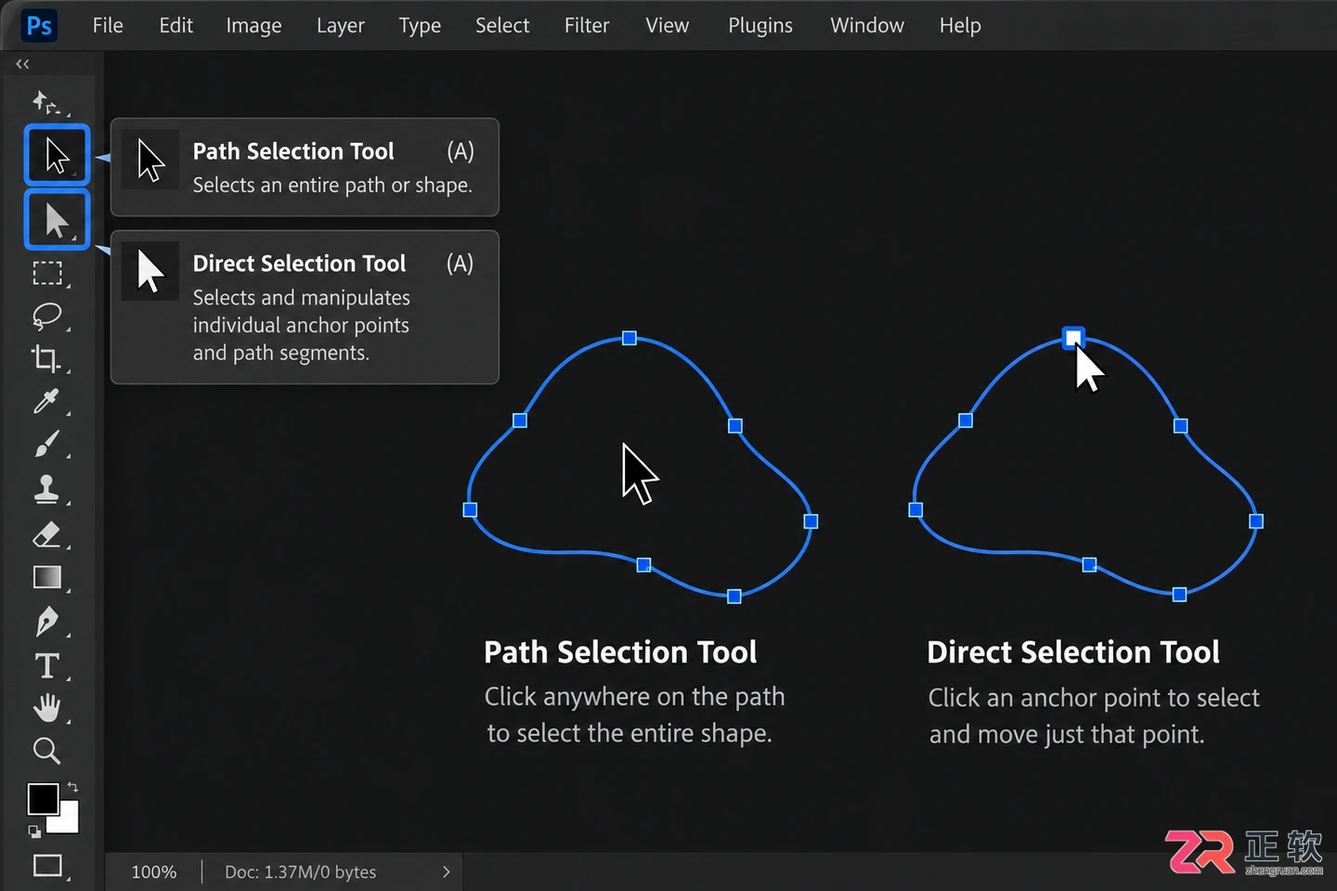Open the Plugins menu
The width and height of the screenshot is (1337, 891).
tap(760, 25)
